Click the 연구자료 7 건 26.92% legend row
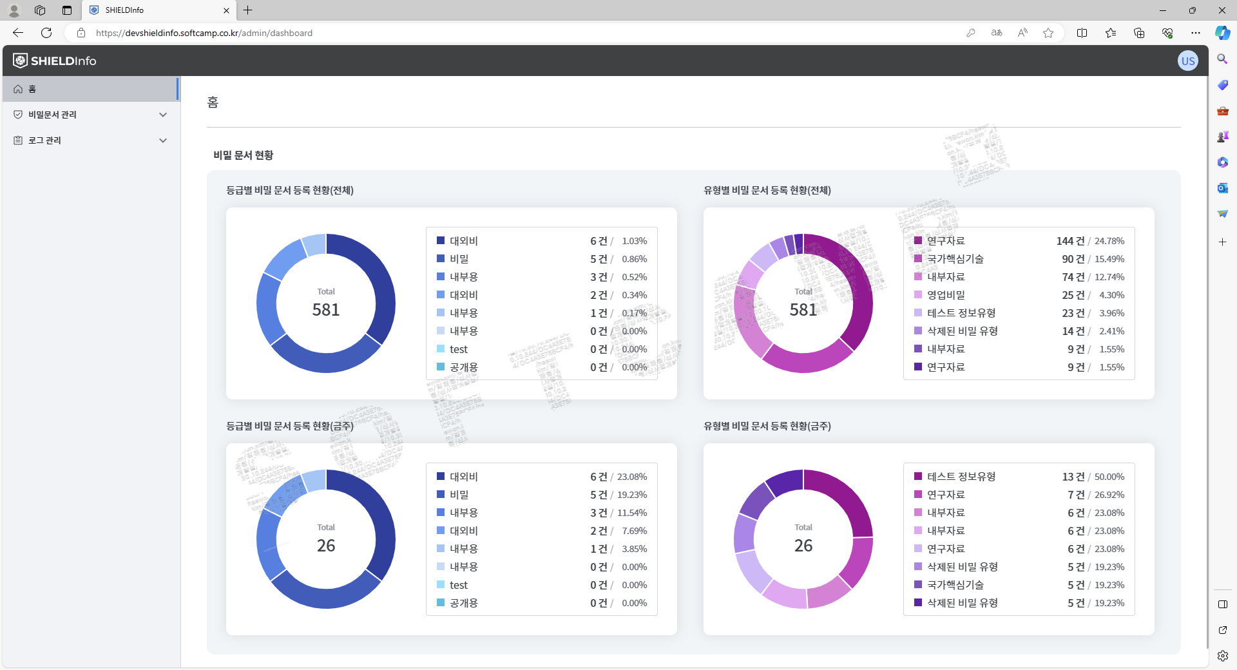This screenshot has height=670, width=1237. coord(1019,495)
